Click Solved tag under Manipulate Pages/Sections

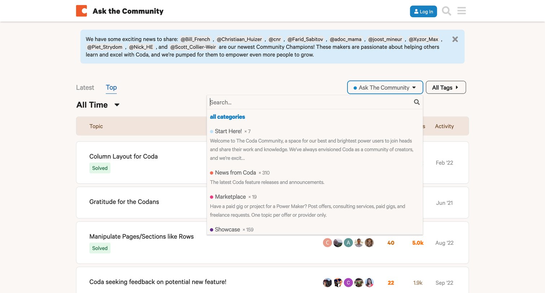coord(100,248)
